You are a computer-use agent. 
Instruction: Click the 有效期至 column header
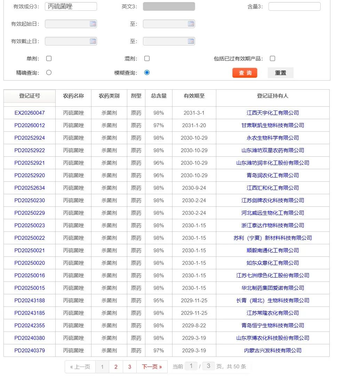[194, 96]
